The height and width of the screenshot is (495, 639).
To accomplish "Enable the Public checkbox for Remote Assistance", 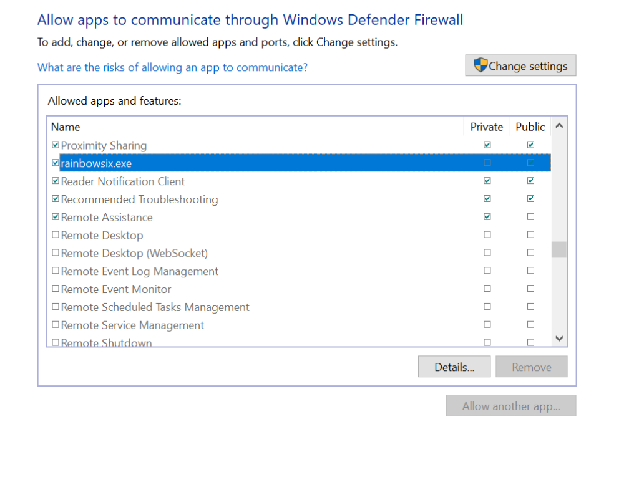I will click(530, 216).
